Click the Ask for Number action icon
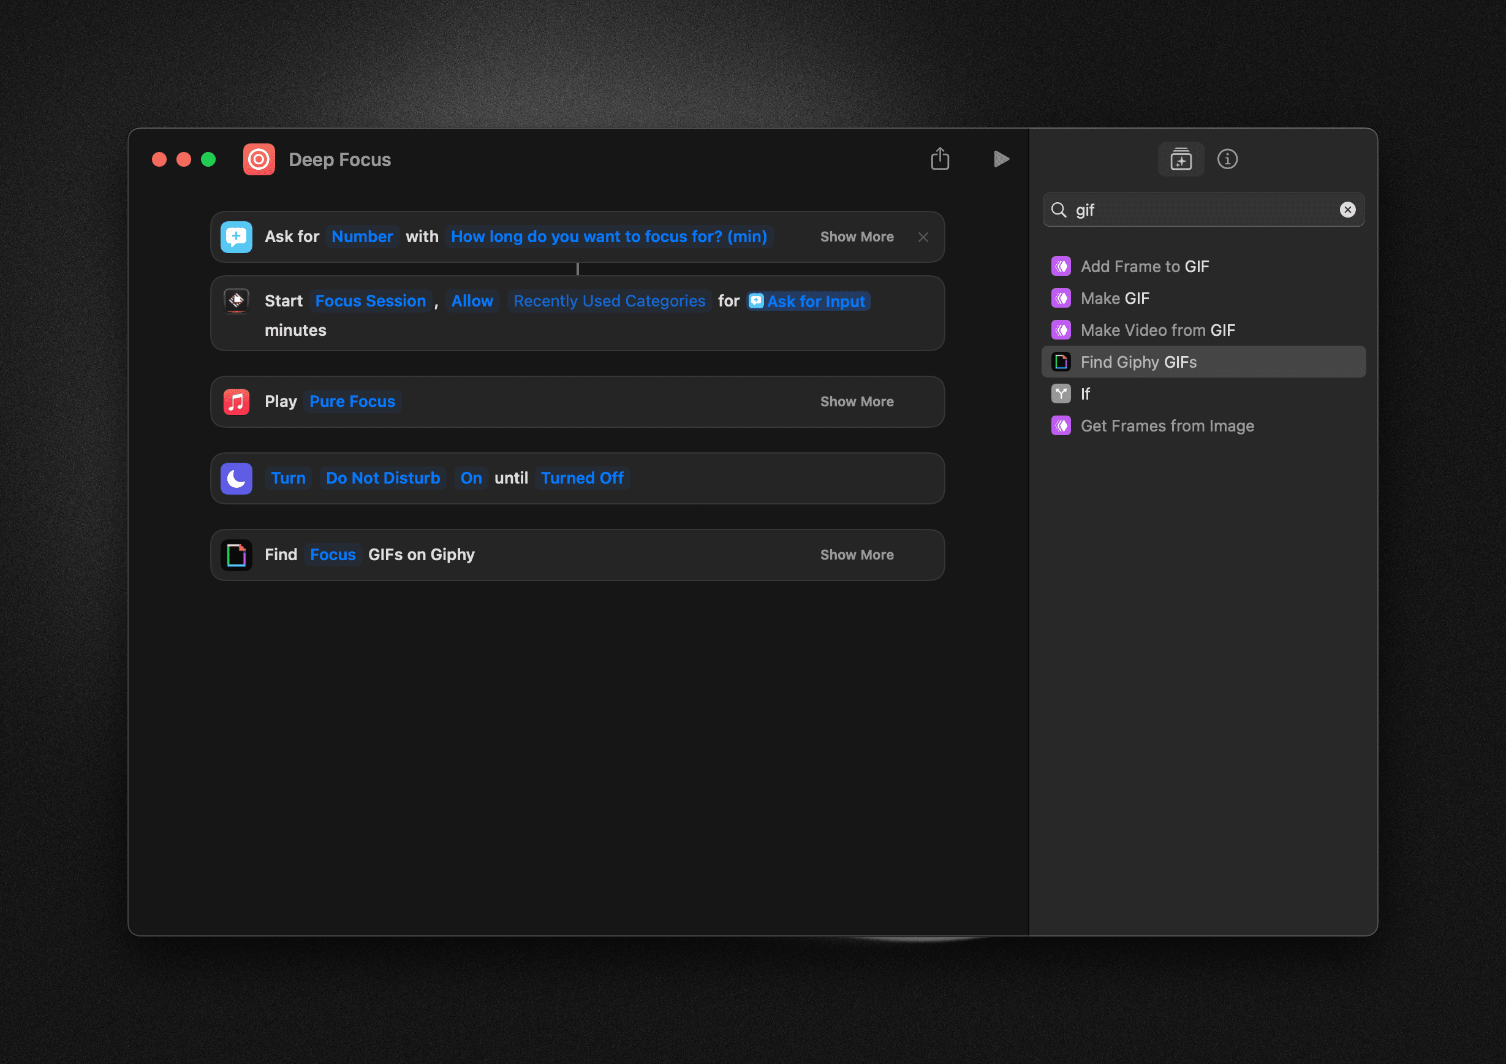This screenshot has height=1064, width=1506. [x=236, y=236]
